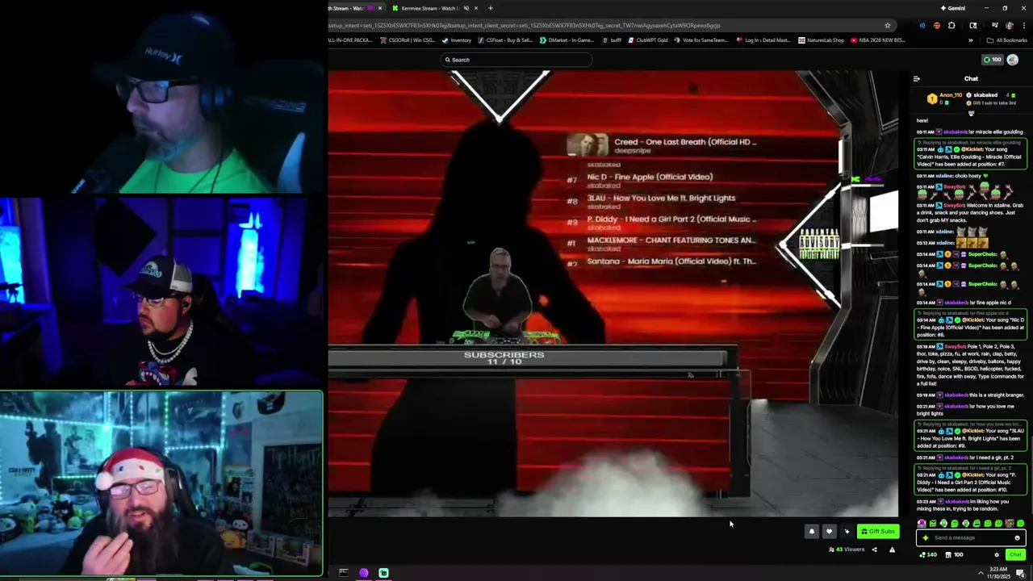
Task: Click the Kick search box
Action: click(x=516, y=60)
